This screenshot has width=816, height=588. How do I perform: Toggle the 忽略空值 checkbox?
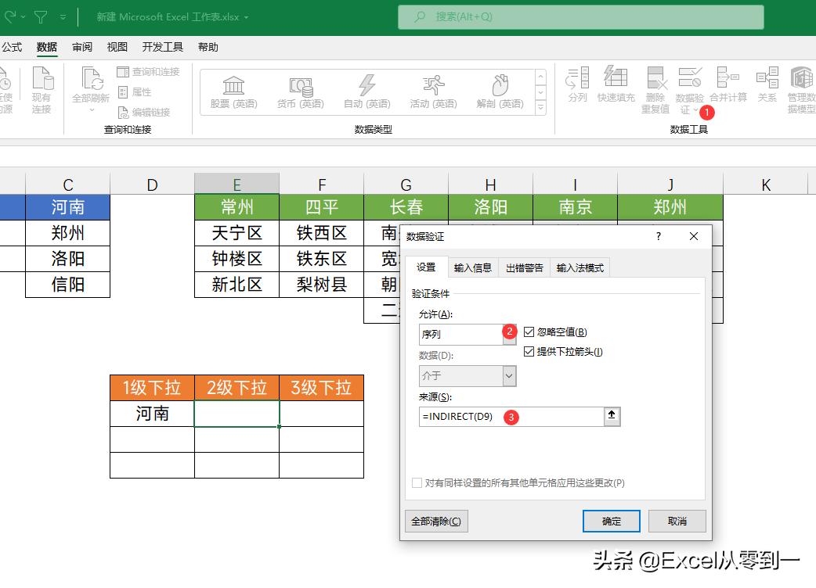pyautogui.click(x=529, y=332)
